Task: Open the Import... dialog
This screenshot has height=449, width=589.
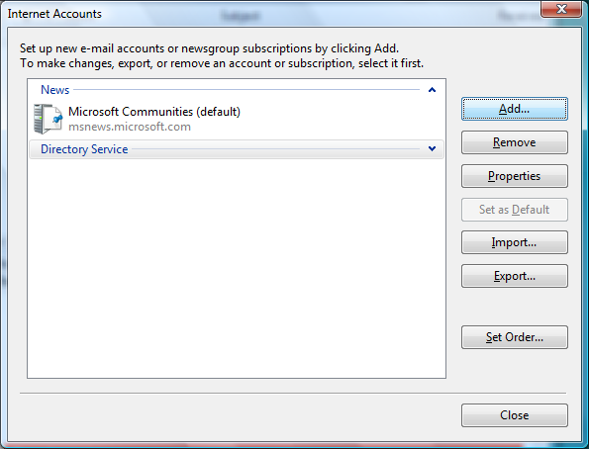Action: click(514, 242)
